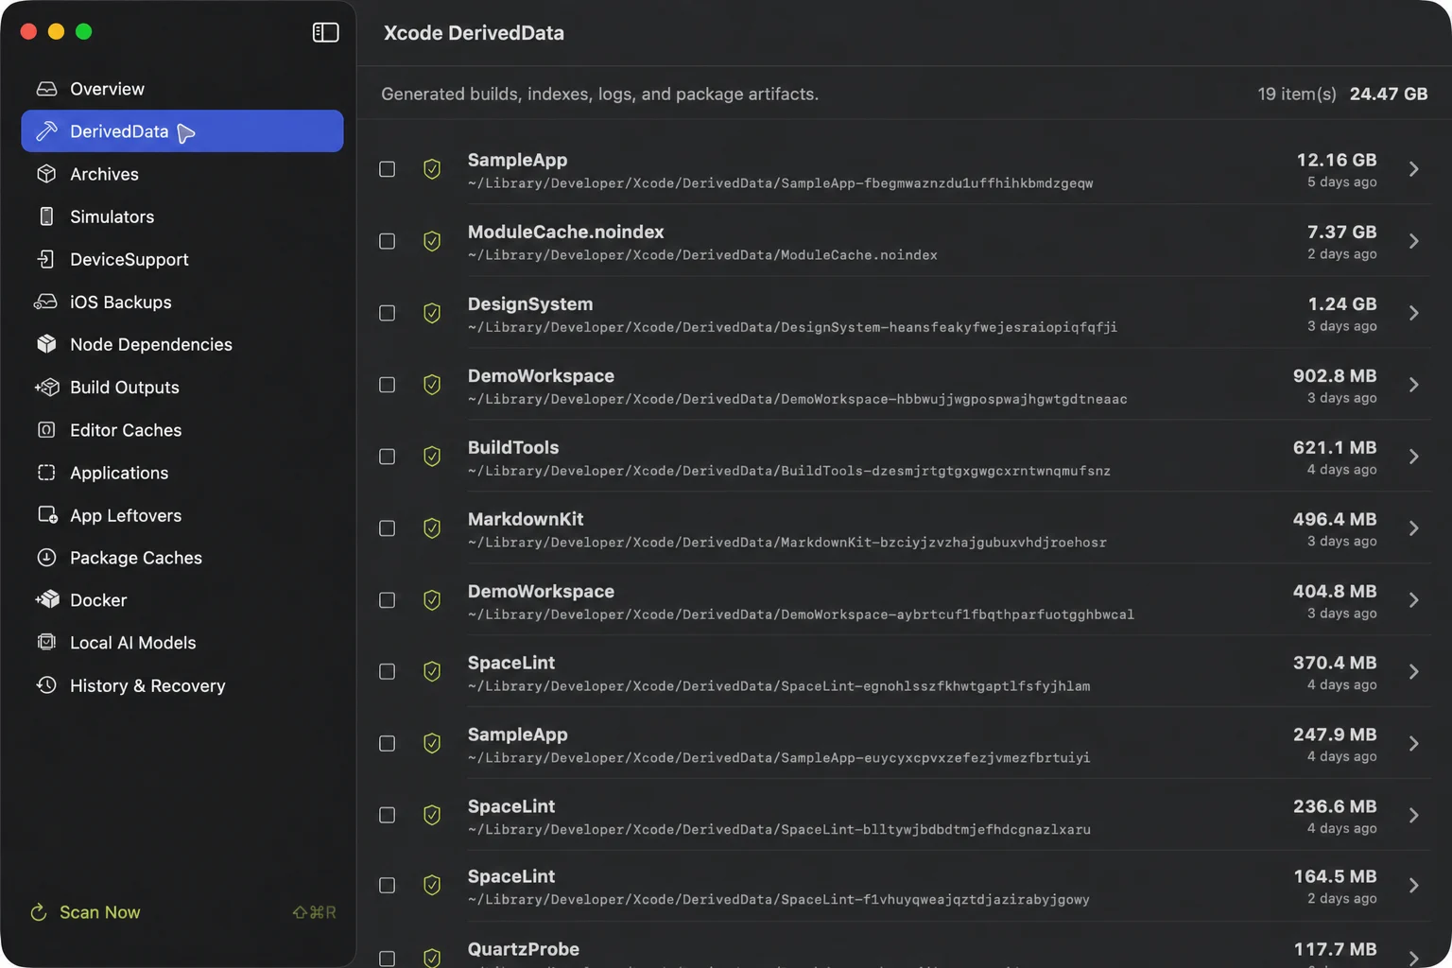Check the SpaceLint 236.6 MB checkbox
The width and height of the screenshot is (1452, 968).
[x=388, y=815]
